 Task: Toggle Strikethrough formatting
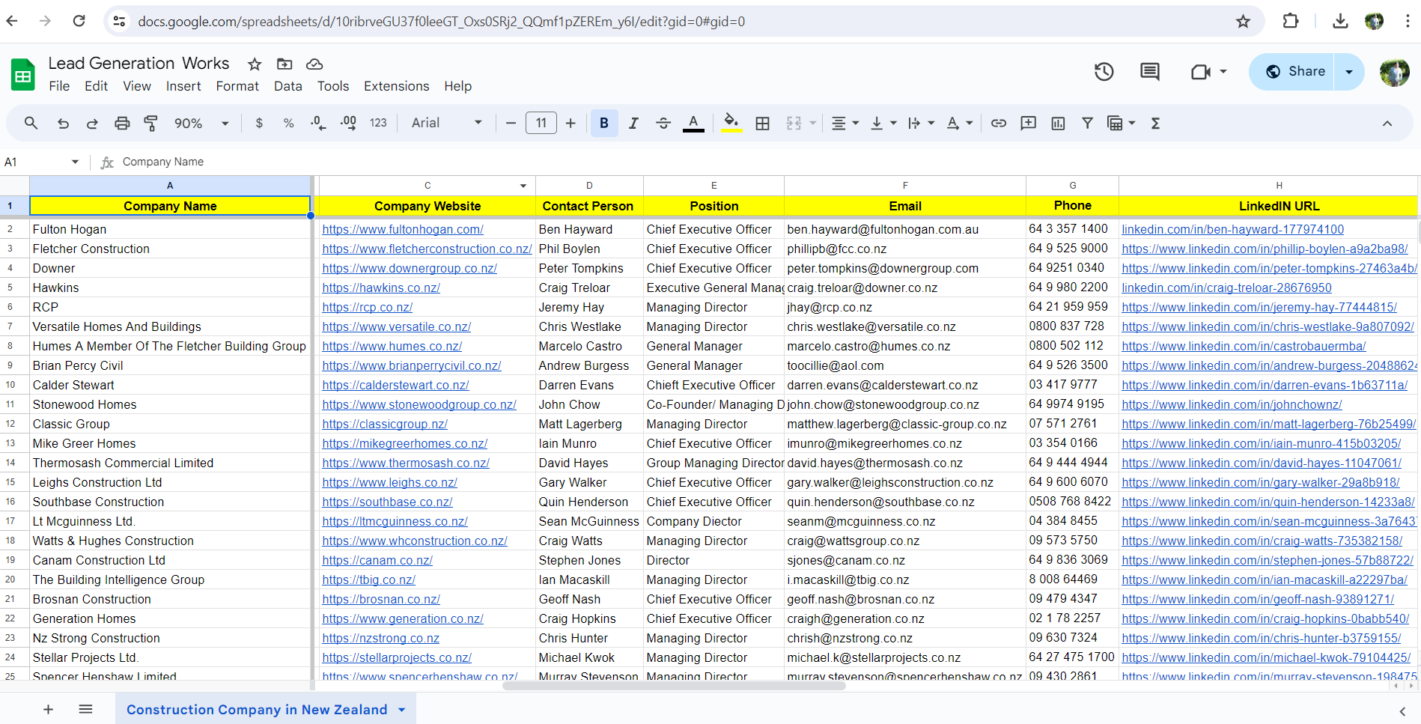[663, 124]
